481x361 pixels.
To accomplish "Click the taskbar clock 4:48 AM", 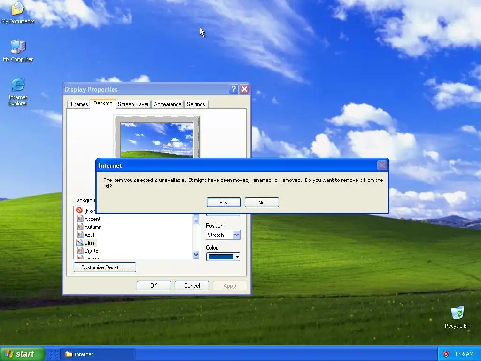I will click(464, 354).
